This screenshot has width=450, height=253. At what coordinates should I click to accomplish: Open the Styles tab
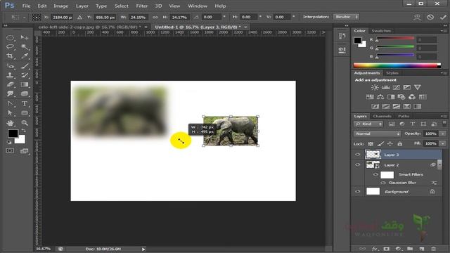point(392,73)
